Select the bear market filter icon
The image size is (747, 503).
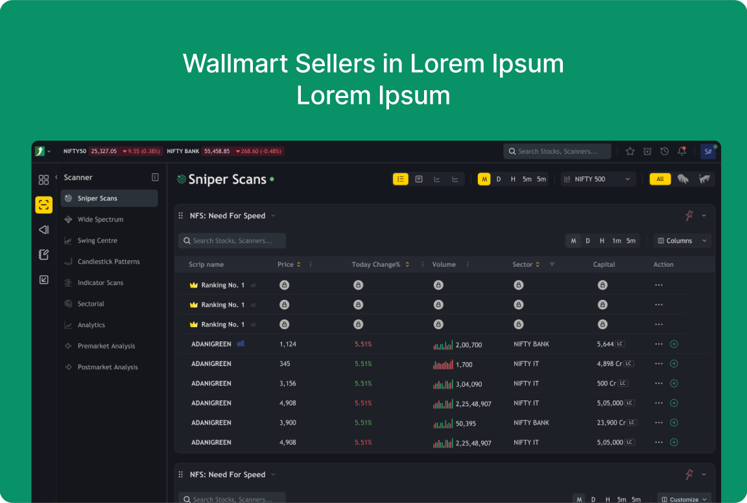pyautogui.click(x=683, y=179)
